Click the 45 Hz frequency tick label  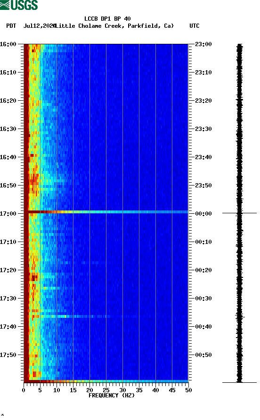tap(172, 390)
